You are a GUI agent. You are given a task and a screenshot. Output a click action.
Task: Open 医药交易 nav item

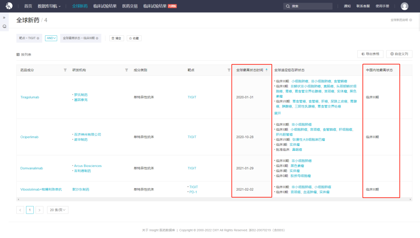[130, 6]
